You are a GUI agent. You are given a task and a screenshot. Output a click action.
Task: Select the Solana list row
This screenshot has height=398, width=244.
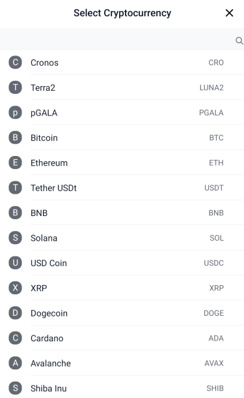tap(122, 238)
